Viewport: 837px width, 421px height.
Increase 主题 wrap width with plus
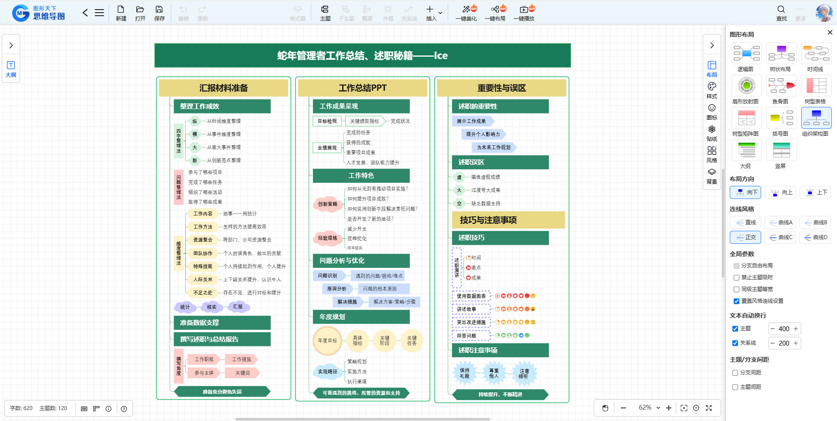[x=796, y=329]
